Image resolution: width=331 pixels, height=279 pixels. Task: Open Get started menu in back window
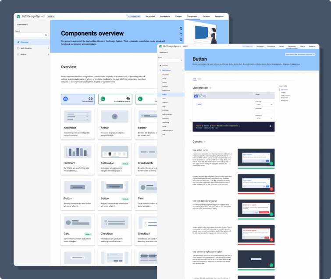pos(150,17)
